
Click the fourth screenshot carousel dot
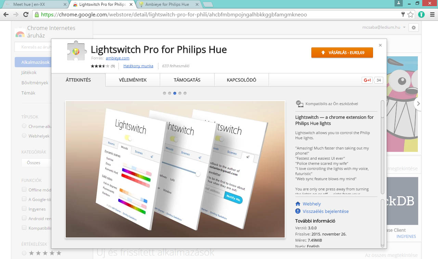[180, 93]
